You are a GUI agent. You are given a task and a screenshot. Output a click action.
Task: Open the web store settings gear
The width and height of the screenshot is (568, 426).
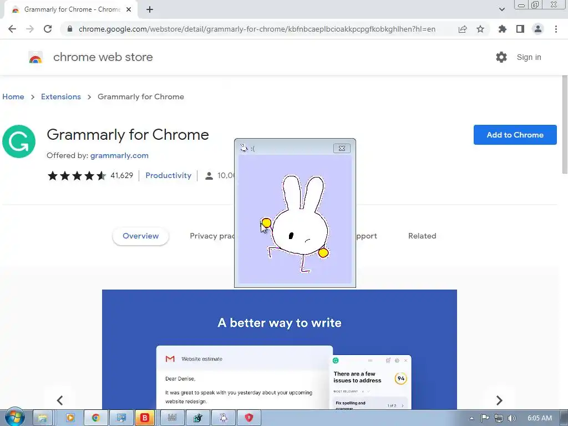[x=501, y=57]
